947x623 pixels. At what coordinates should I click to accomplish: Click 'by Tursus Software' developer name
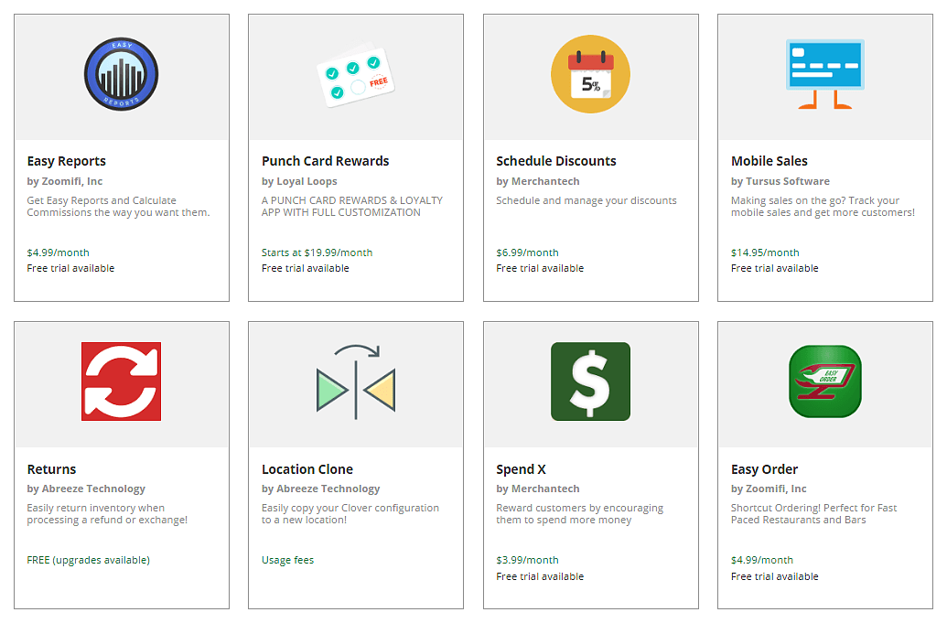coord(780,181)
